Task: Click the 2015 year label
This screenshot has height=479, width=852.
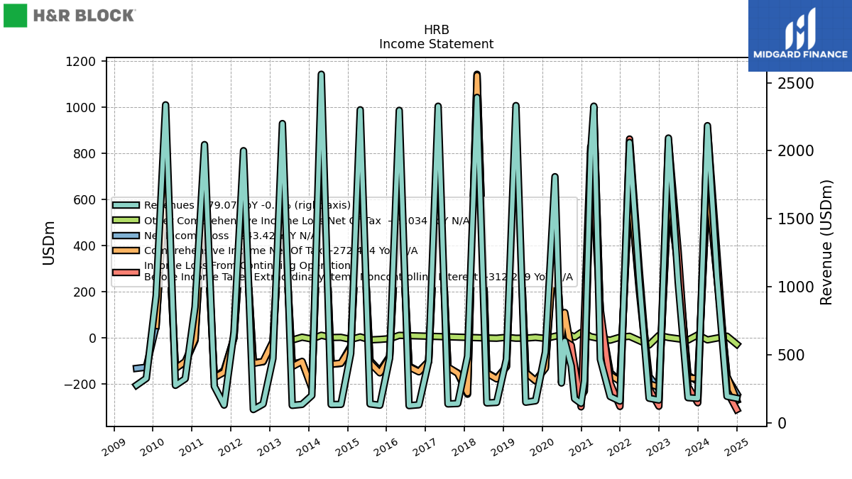Action: click(347, 446)
